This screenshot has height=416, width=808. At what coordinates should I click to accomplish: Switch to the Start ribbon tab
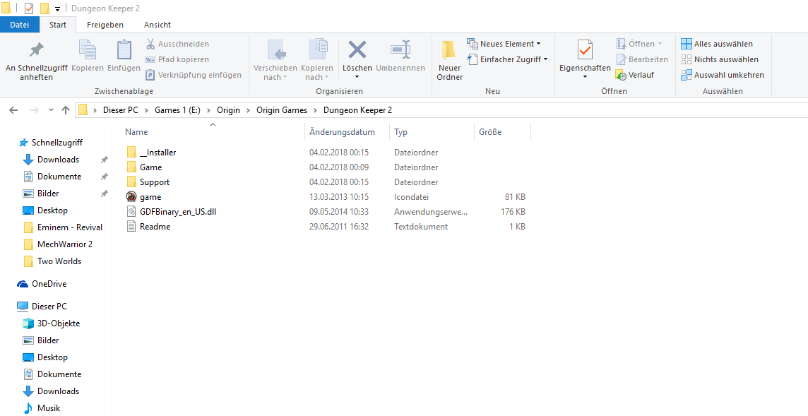[58, 25]
